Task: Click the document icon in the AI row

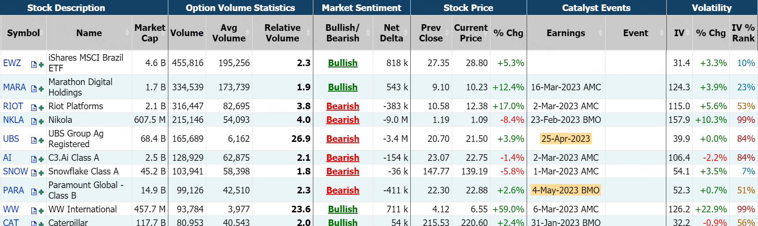Action: 34,159
